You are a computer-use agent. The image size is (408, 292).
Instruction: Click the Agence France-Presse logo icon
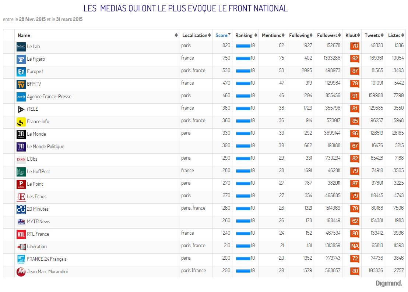point(21,97)
